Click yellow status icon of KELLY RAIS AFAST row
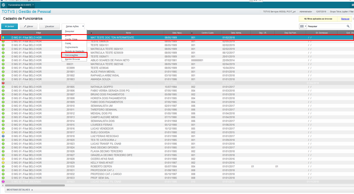The height and width of the screenshot is (194, 354). pos(3,163)
